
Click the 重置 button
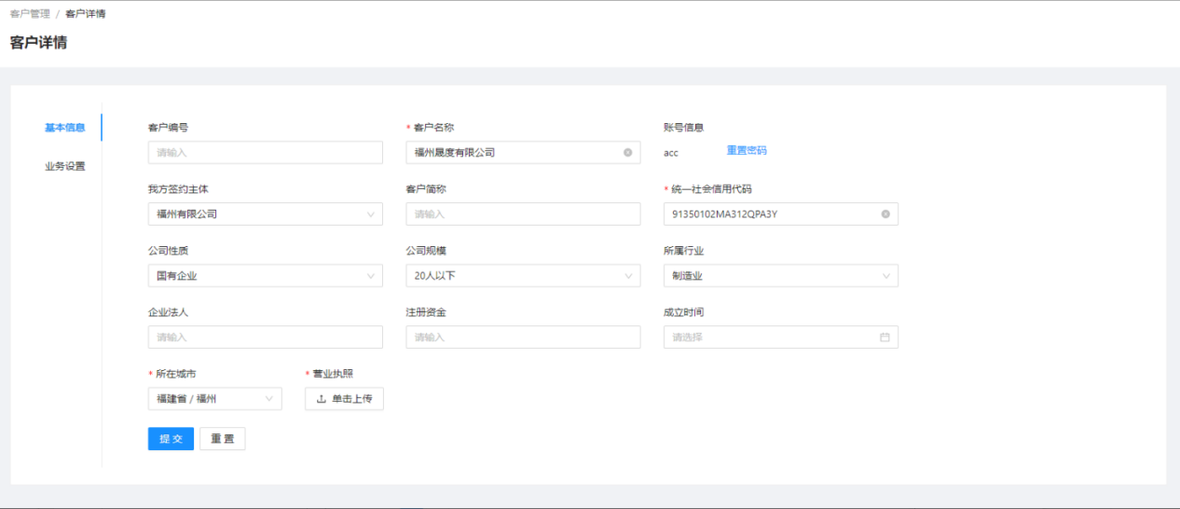pos(222,439)
